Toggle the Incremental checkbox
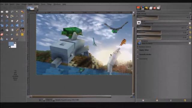Image resolution: width=192 pixels, height=108 pixels. 138,59
